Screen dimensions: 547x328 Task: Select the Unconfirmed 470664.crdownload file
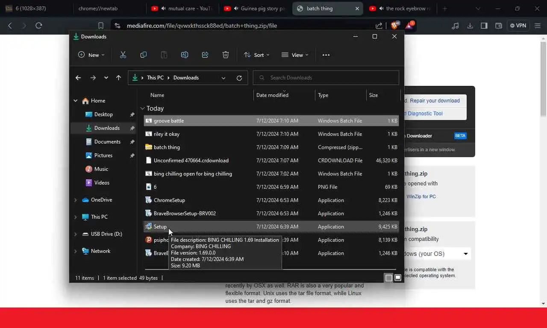pyautogui.click(x=271, y=161)
